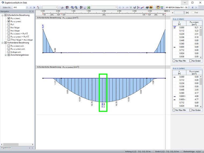Enable asw,T,Bügel checkbox
204x153 pixels.
point(9,27)
